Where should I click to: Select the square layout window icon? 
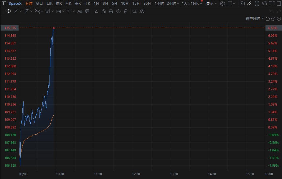coord(230,3)
